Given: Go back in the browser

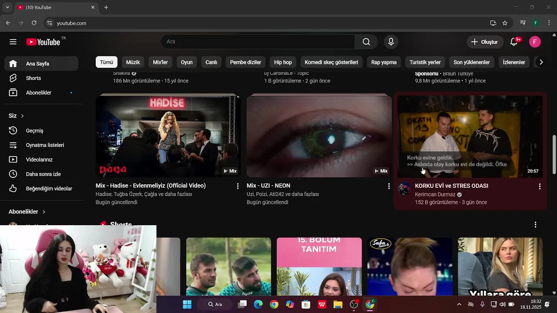Looking at the screenshot, I should click(x=8, y=23).
